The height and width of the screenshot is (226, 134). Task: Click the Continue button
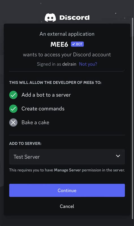[67, 190]
